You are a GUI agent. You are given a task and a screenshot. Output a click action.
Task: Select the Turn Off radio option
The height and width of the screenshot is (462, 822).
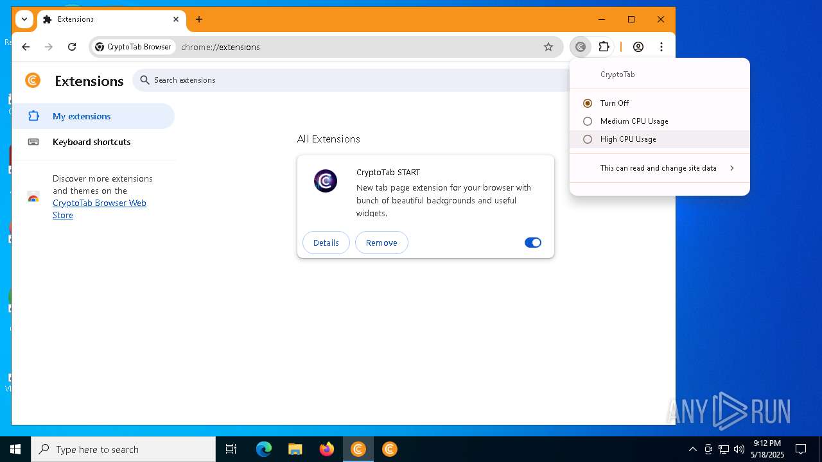[660, 103]
